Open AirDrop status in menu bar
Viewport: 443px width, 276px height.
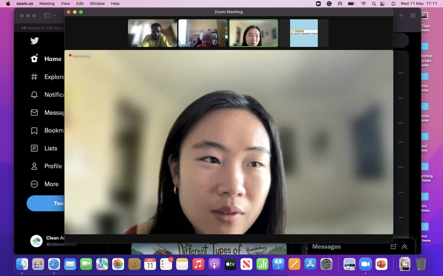pos(340,3)
